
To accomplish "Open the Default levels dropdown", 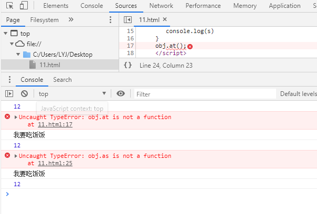I will (x=299, y=93).
